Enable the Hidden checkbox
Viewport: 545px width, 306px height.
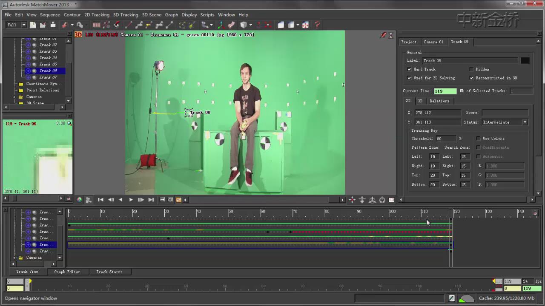(472, 69)
